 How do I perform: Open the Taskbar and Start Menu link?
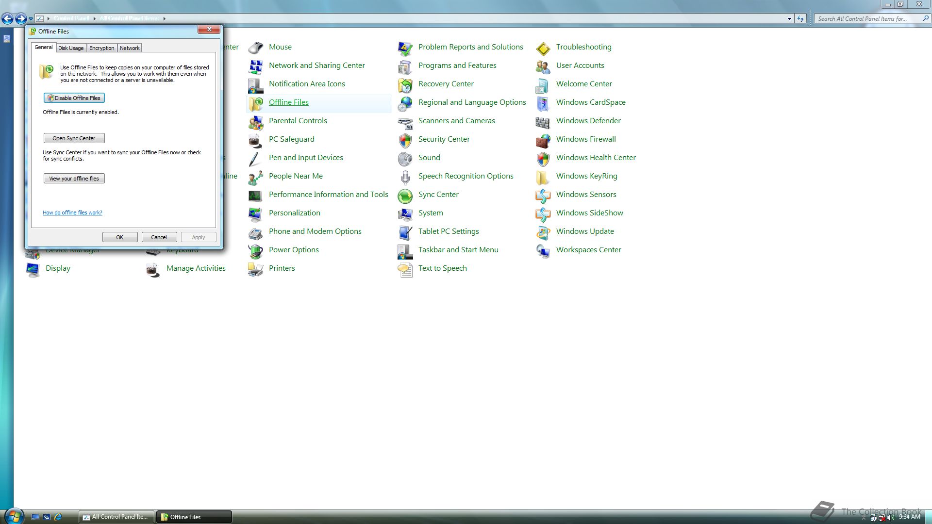458,250
